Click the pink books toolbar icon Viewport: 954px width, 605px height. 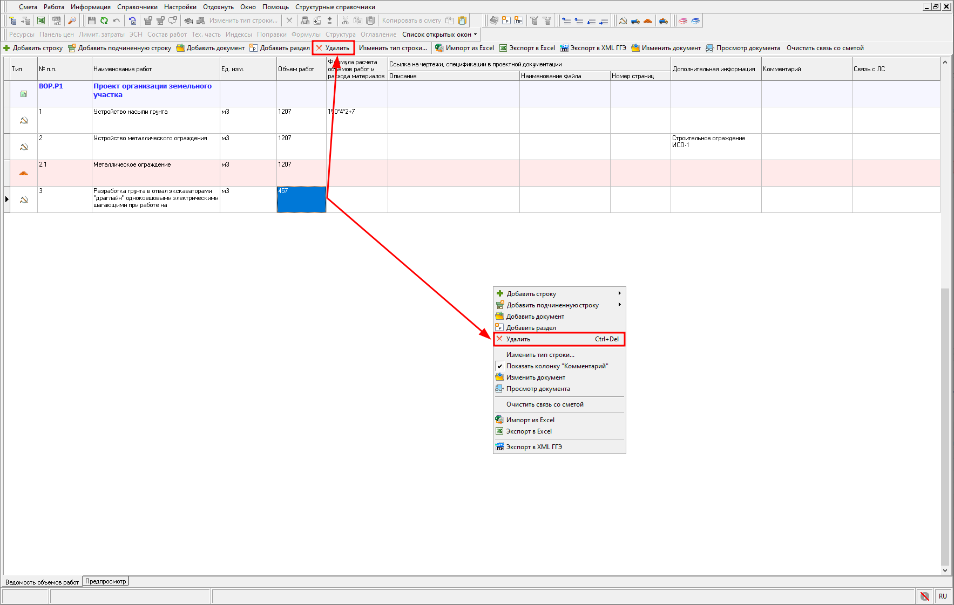683,21
